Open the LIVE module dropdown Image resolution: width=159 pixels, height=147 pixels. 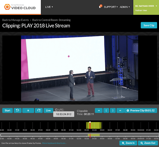pyautogui.click(x=49, y=7)
